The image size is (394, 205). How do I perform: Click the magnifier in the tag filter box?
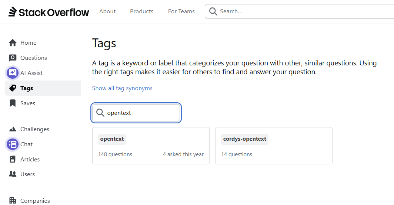100,113
